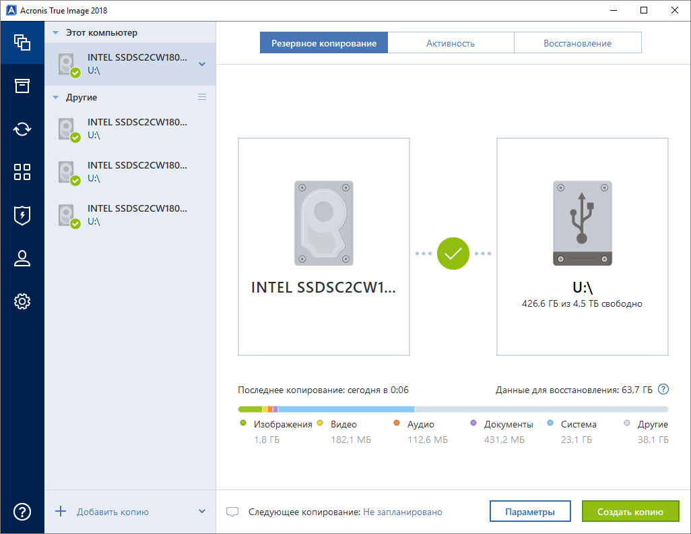Click recovery data info question icon
691x534 pixels.
tap(663, 389)
